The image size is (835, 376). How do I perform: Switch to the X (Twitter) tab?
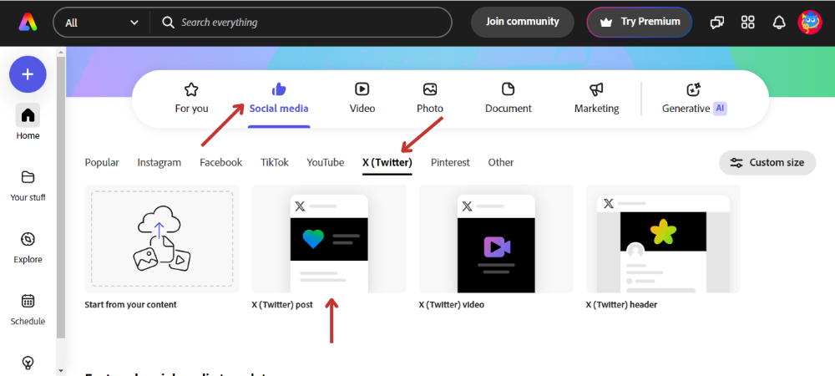tap(387, 162)
